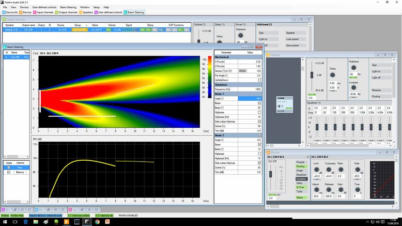Open User-defined controls toolbar icon
Image resolution: width=402 pixels, height=226 pixels.
click(96, 12)
